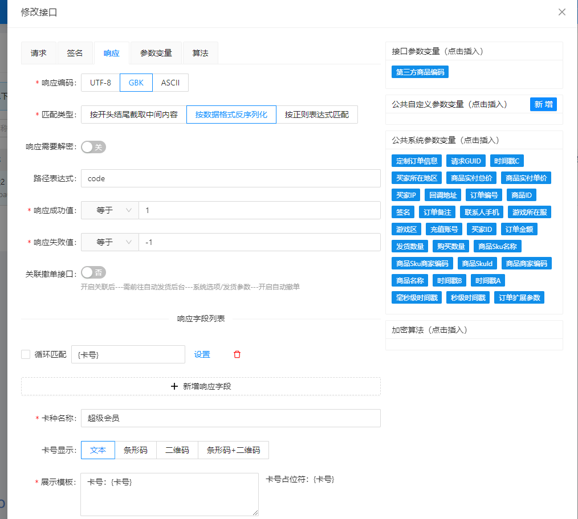Click the plus icon to add response field
This screenshot has width=578, height=519.
pyautogui.click(x=174, y=386)
